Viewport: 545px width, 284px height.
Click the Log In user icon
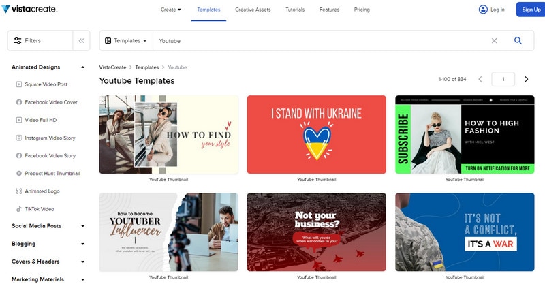click(x=483, y=10)
